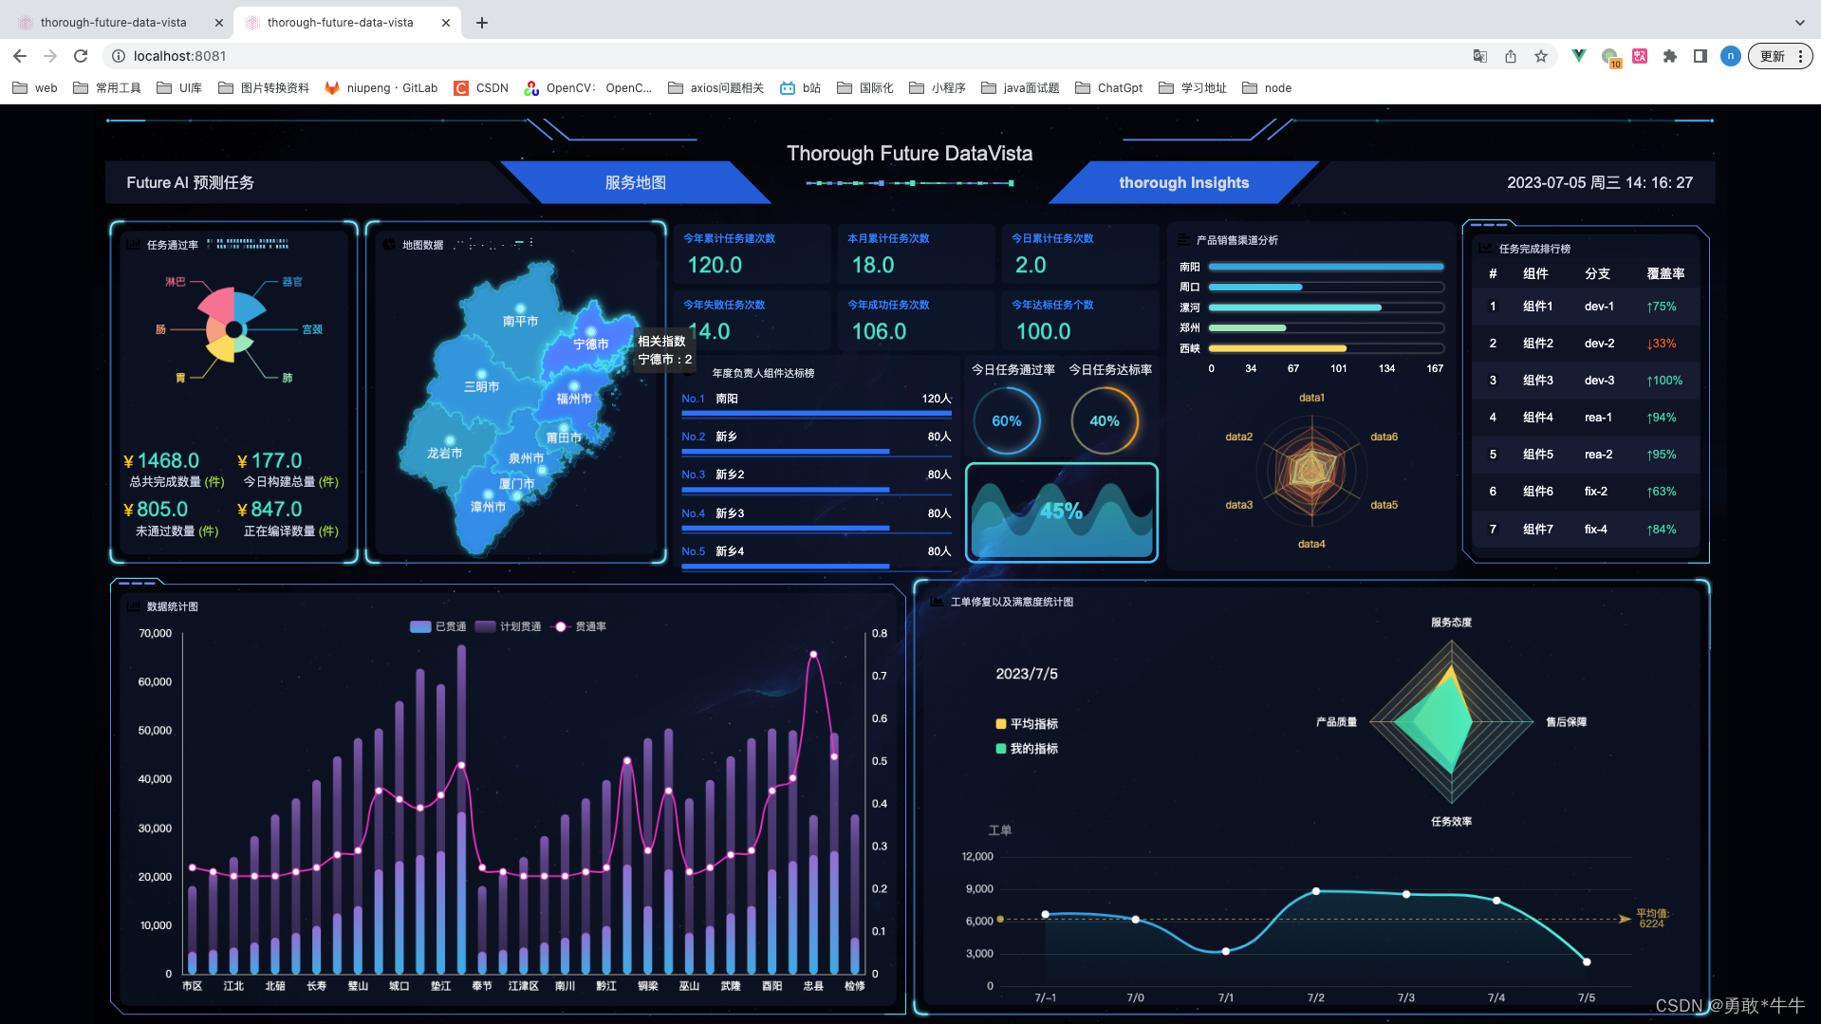Click the 120.0 yearly task value
Viewport: 1821px width, 1024px height.
(x=715, y=265)
